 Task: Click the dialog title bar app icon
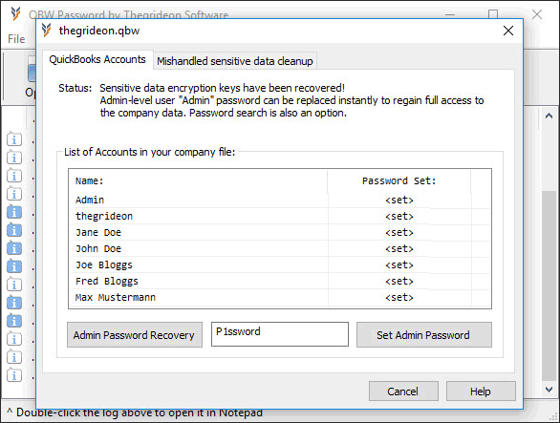(47, 31)
